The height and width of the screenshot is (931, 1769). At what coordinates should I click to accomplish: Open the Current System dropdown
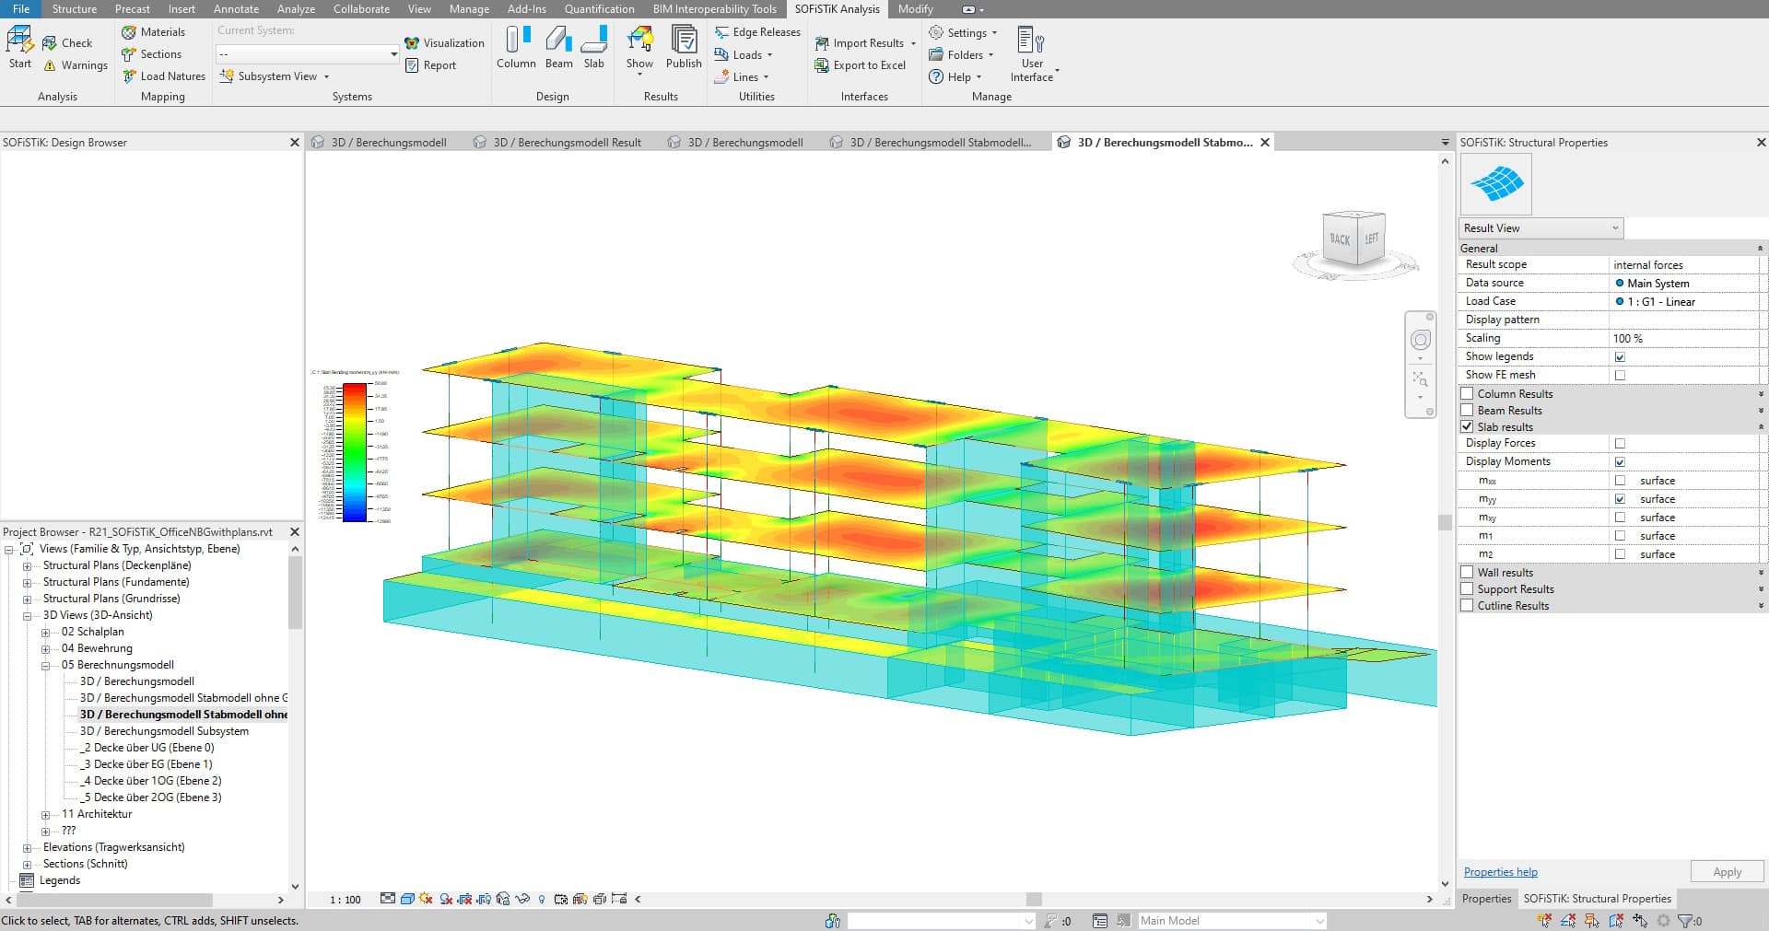pyautogui.click(x=307, y=54)
